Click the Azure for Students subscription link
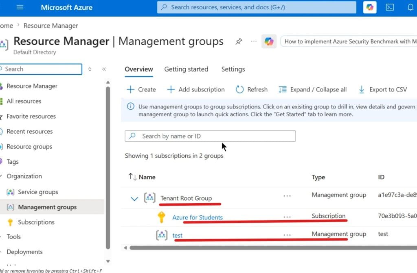This screenshot has width=417, height=273. point(198,217)
